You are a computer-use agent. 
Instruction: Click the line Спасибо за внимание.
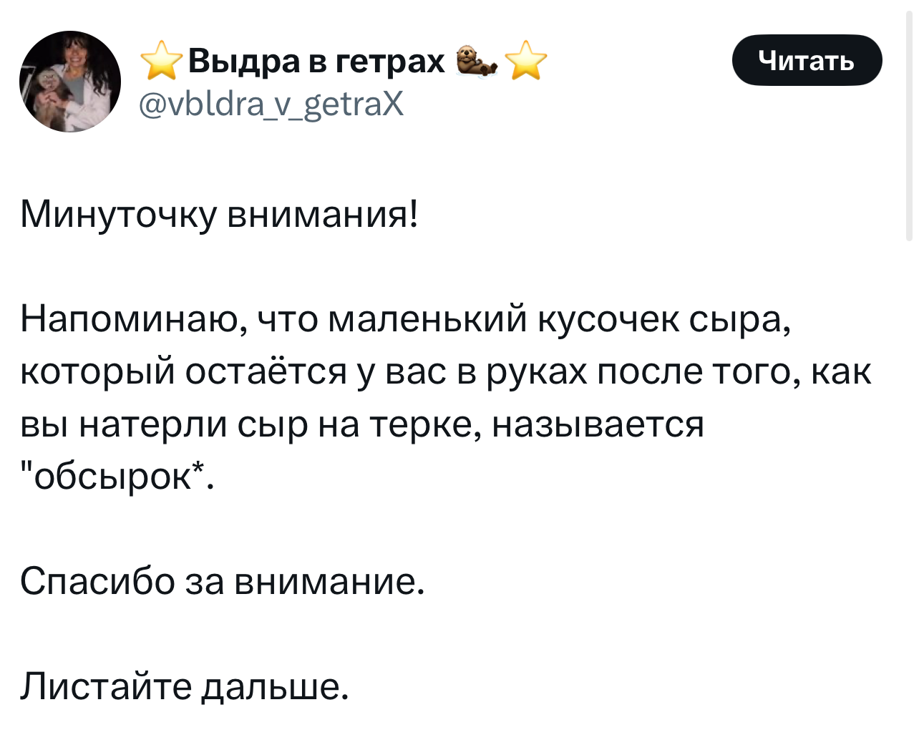pos(223,580)
